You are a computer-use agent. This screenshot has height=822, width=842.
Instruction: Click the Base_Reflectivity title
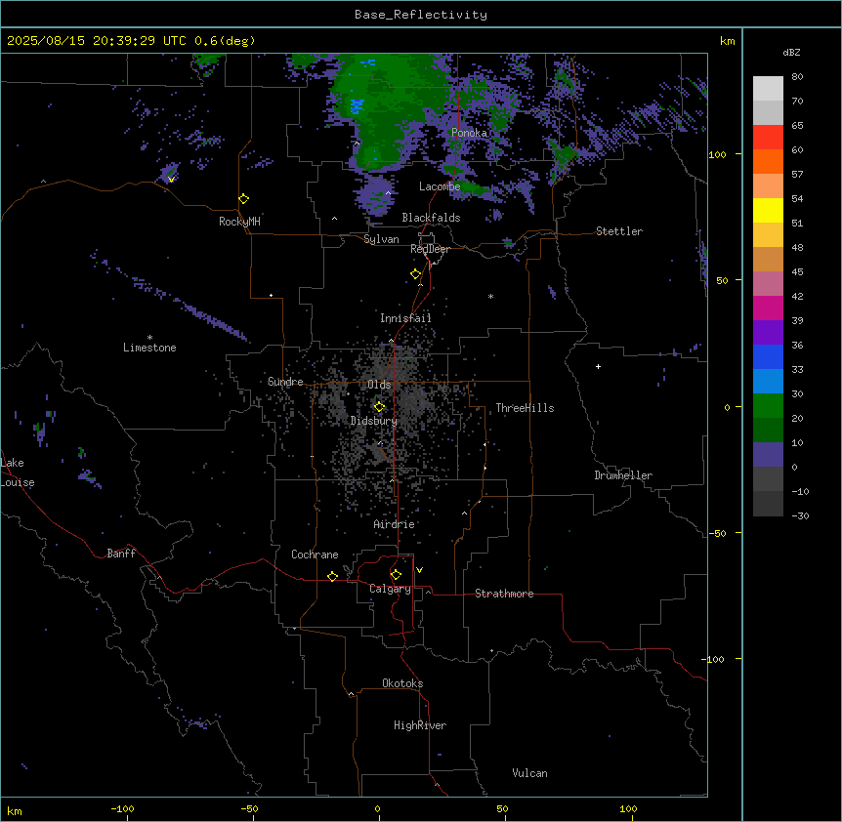pyautogui.click(x=421, y=15)
